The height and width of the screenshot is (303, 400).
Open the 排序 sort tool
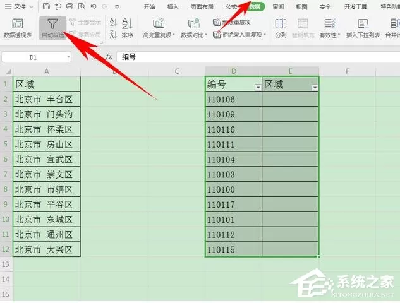[127, 28]
